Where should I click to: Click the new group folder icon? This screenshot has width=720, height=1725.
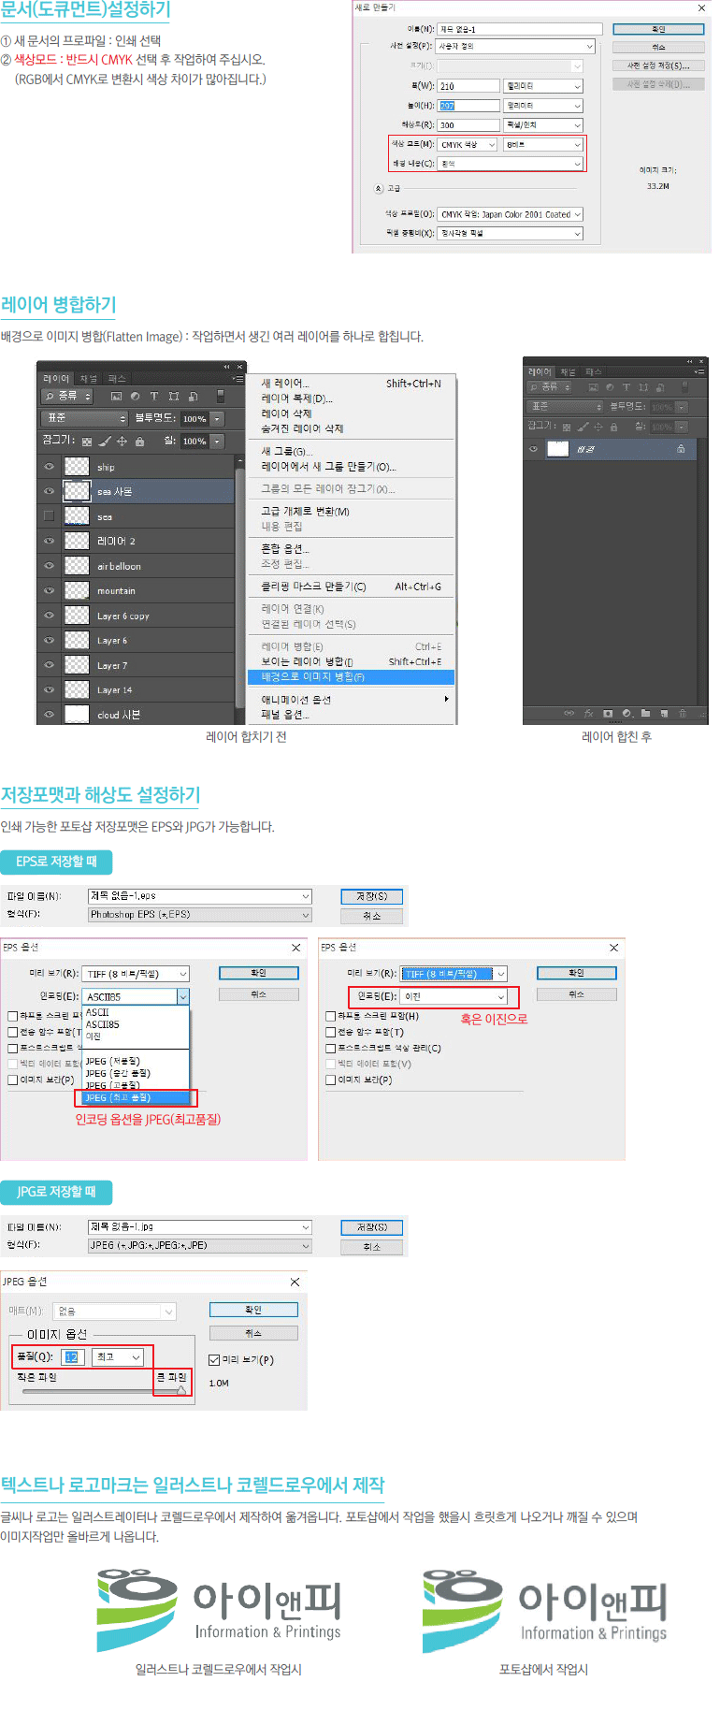coord(645,714)
